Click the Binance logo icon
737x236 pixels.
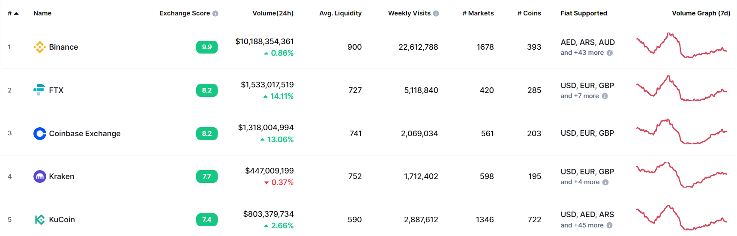click(x=40, y=47)
